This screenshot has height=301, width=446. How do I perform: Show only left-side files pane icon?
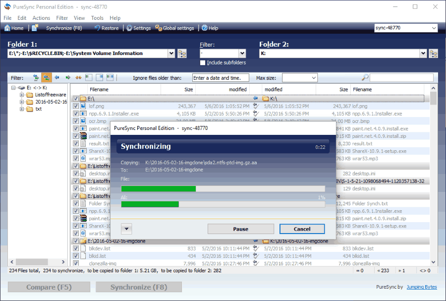point(89,77)
